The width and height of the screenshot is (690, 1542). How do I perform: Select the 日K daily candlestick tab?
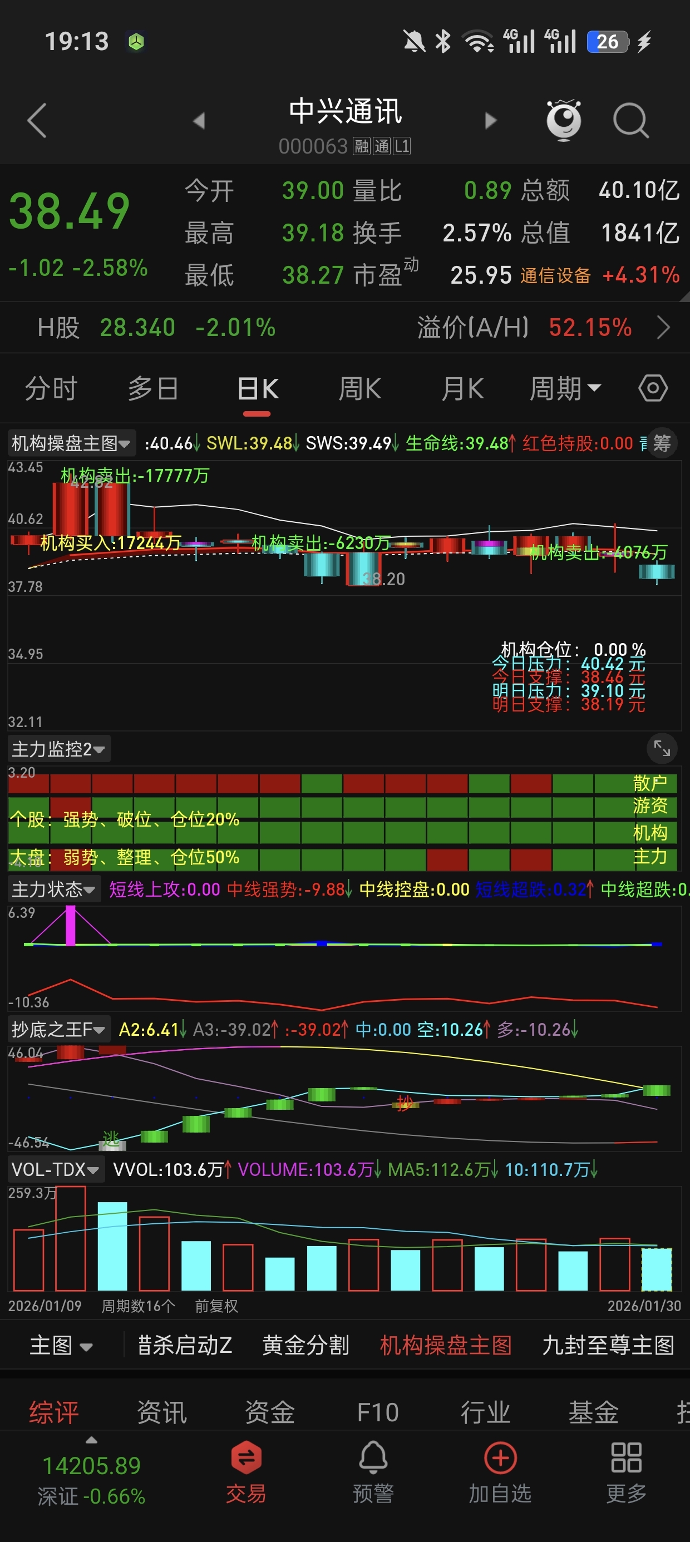[x=258, y=388]
